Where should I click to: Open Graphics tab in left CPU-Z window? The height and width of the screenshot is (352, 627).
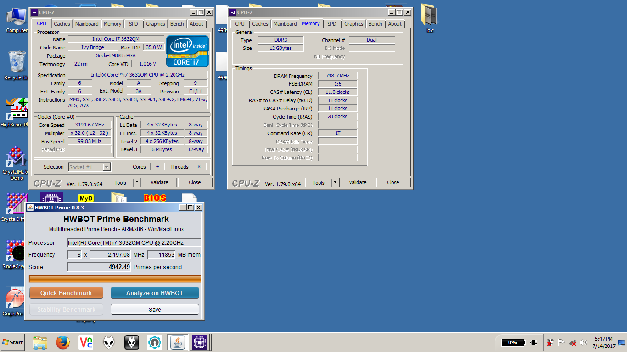click(156, 24)
